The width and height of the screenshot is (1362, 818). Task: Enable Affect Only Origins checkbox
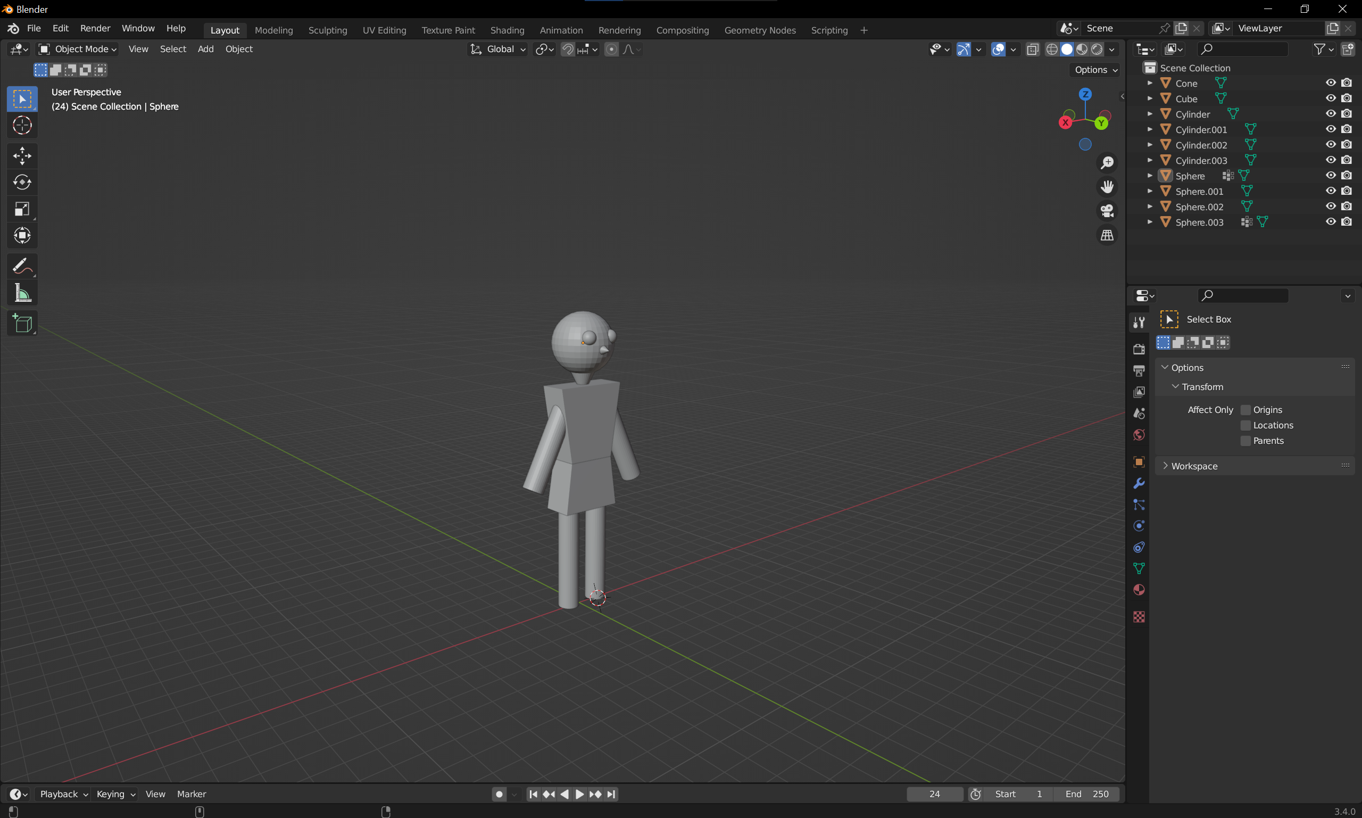(x=1245, y=410)
